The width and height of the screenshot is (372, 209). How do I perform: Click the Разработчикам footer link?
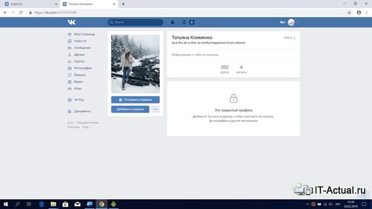coord(88,122)
